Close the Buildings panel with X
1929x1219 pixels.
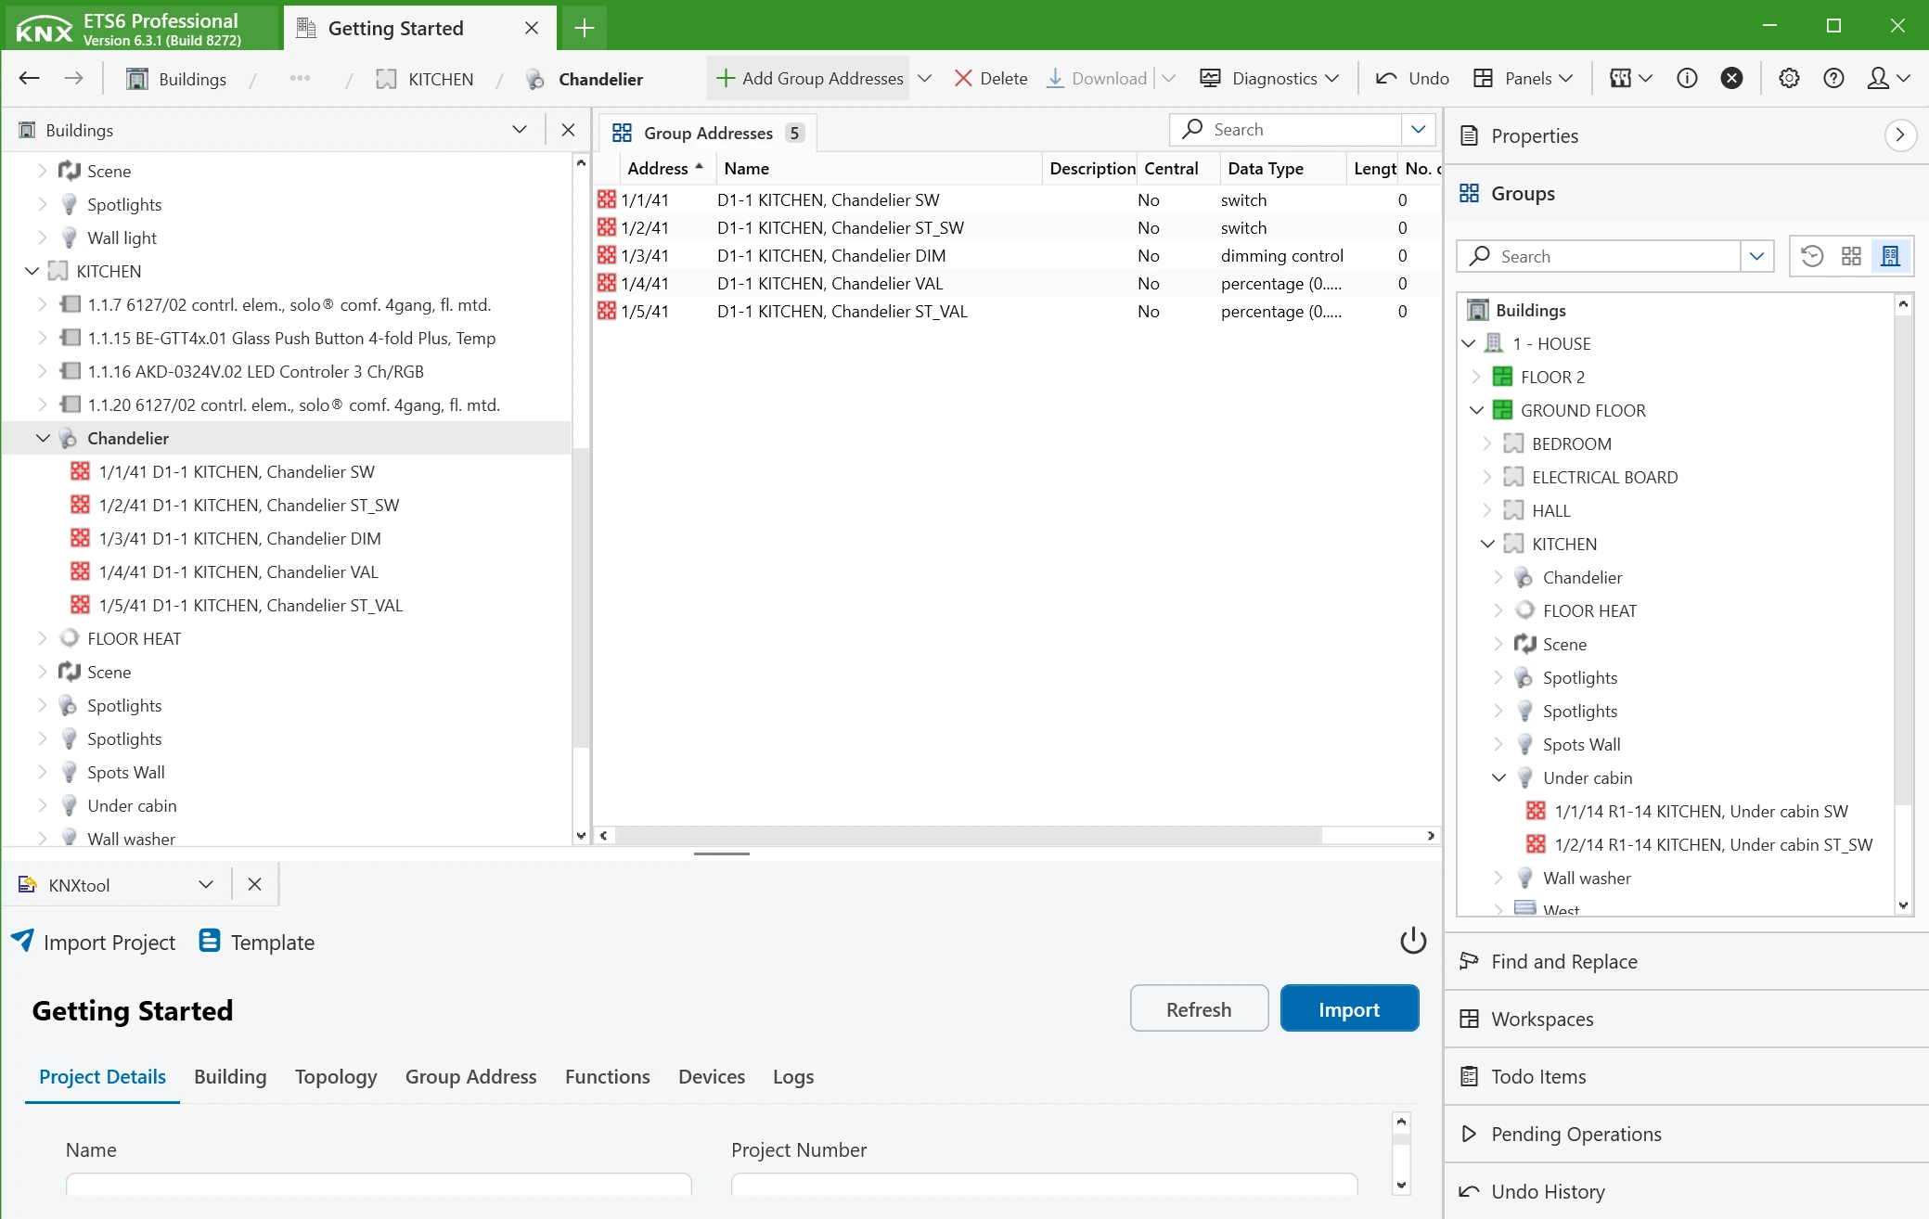pyautogui.click(x=568, y=130)
